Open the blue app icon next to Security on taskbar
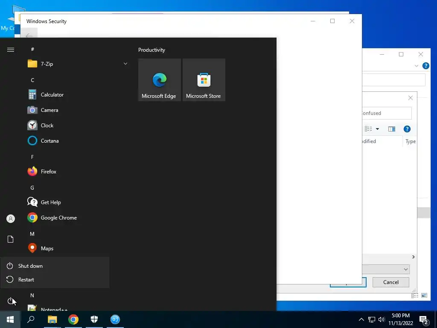This screenshot has height=328, width=437. click(x=115, y=319)
